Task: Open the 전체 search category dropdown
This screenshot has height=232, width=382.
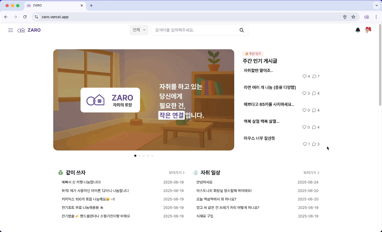Action: point(139,30)
